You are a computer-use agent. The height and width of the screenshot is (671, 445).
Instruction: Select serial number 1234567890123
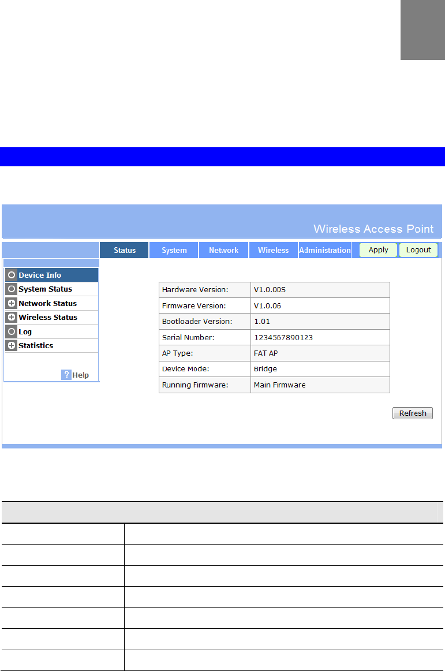pos(283,338)
